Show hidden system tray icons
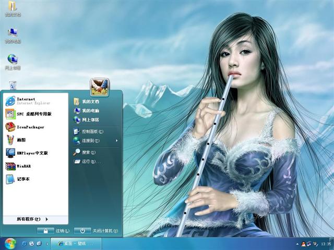This screenshot has width=334, height=250. point(297,244)
